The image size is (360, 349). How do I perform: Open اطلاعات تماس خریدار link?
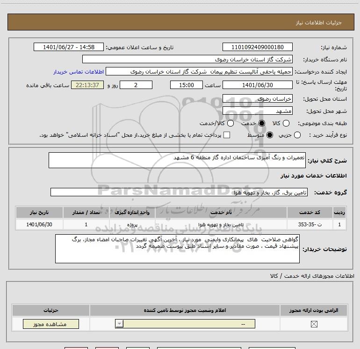[79, 72]
